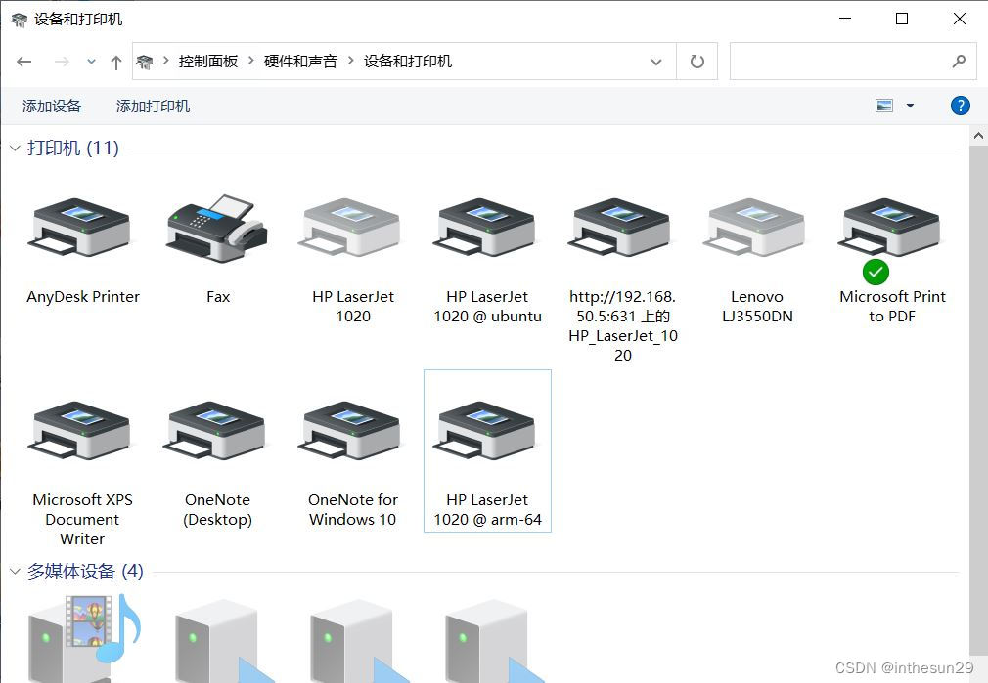Click the Forward navigation arrow
988x683 pixels.
point(62,61)
